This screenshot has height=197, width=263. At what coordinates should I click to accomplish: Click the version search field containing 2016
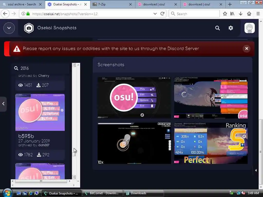[x=40, y=68]
